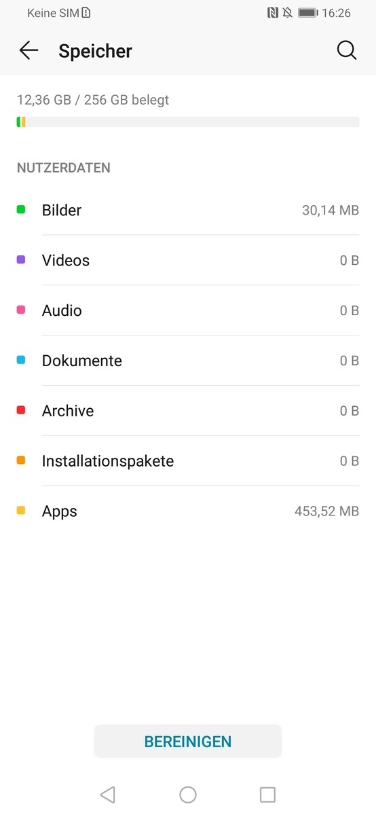
Task: Tap the 12,36 GB belegt usage text
Action: pos(93,100)
